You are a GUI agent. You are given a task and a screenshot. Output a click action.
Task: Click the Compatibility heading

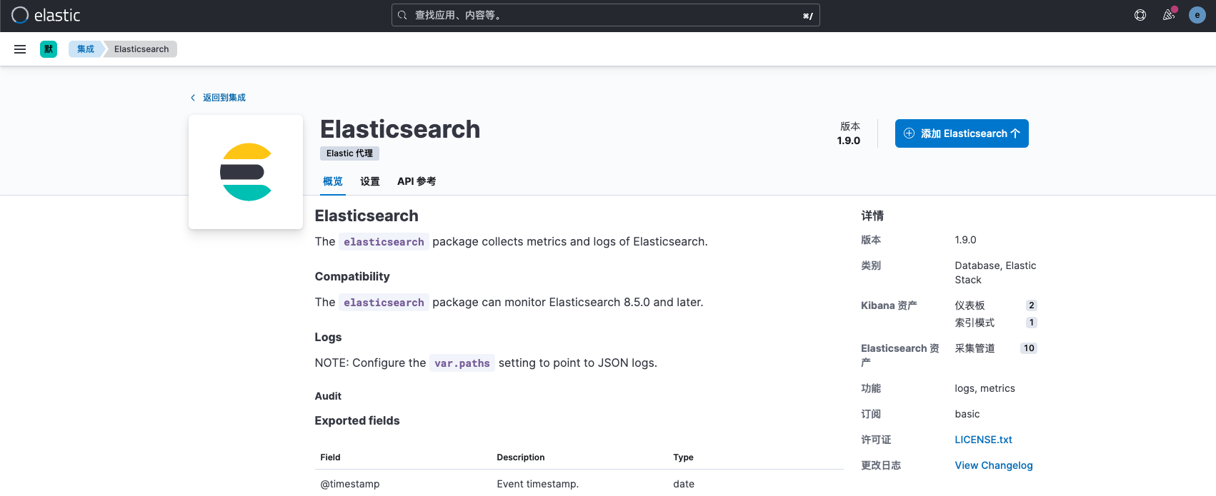click(x=352, y=276)
